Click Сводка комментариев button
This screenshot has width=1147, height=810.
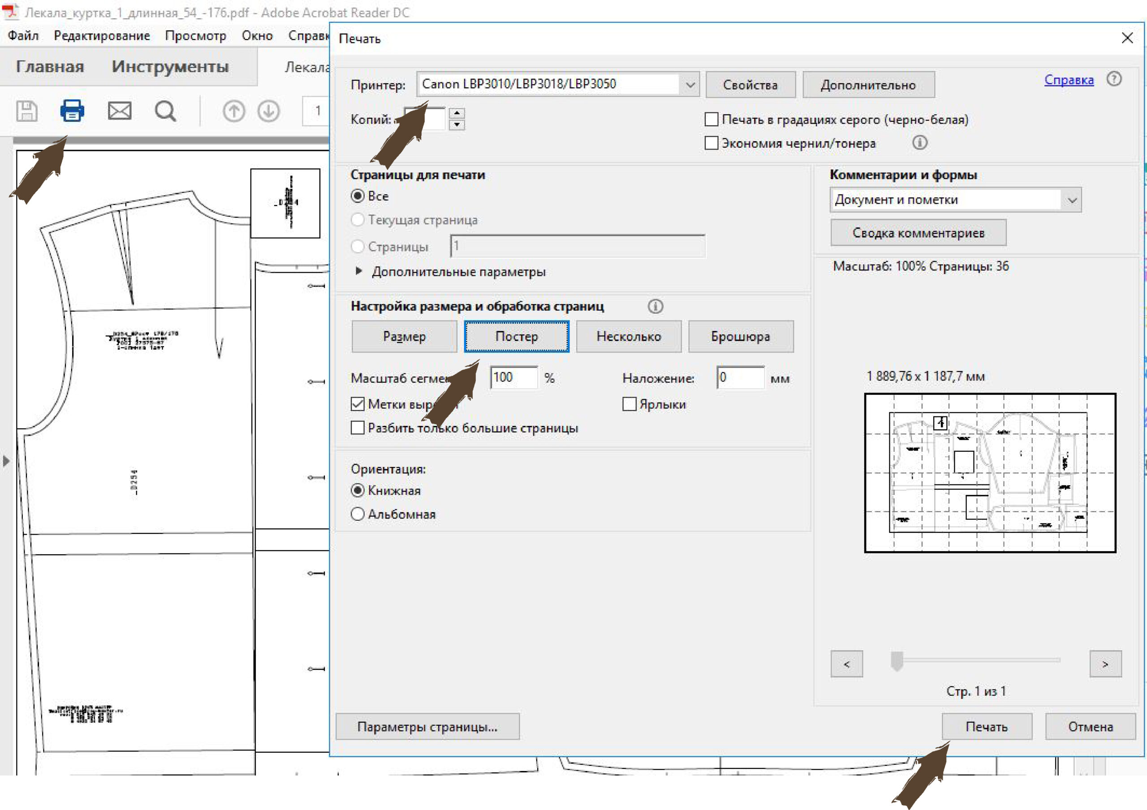(918, 233)
